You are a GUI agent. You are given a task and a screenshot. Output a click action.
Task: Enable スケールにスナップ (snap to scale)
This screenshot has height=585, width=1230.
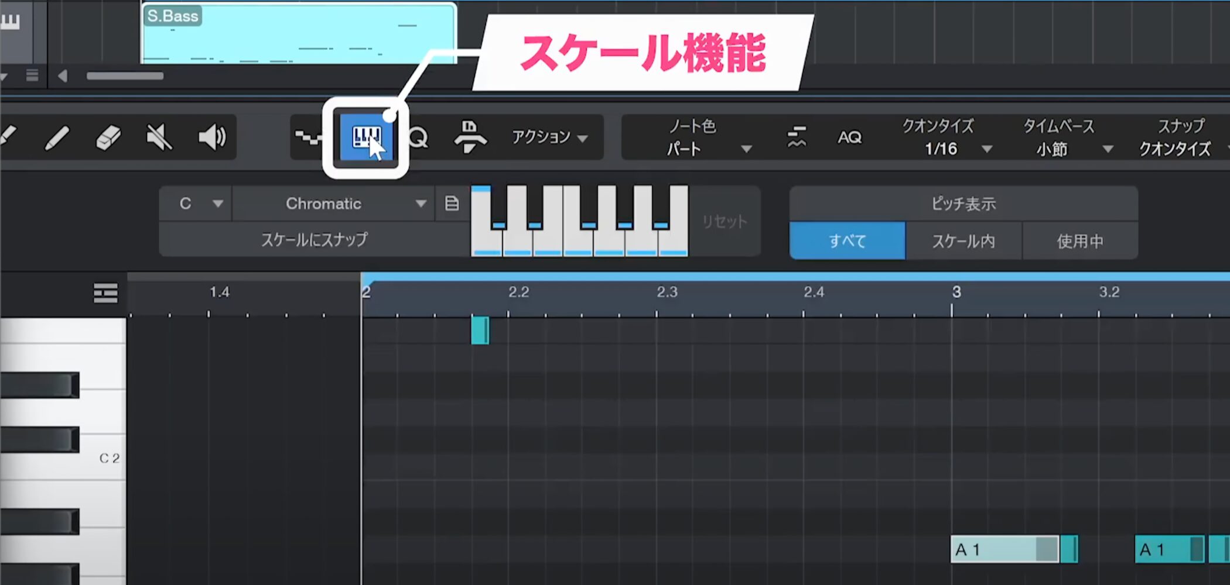tap(314, 239)
